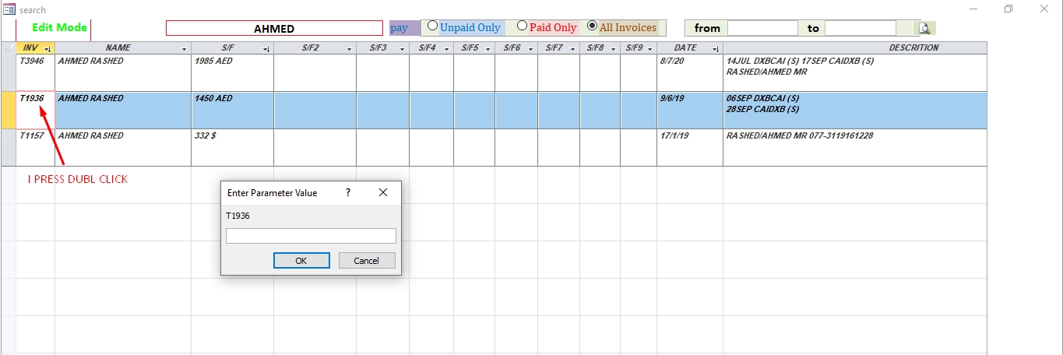
Task: Click description starting 14JUL DXBCAI
Action: [x=855, y=72]
